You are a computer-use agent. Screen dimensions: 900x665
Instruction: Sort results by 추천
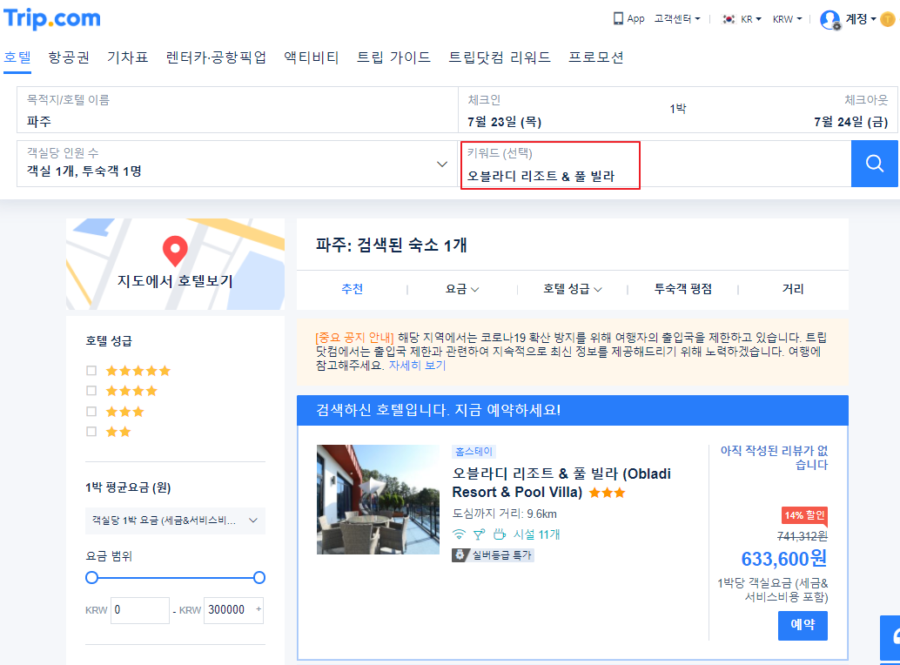click(352, 289)
